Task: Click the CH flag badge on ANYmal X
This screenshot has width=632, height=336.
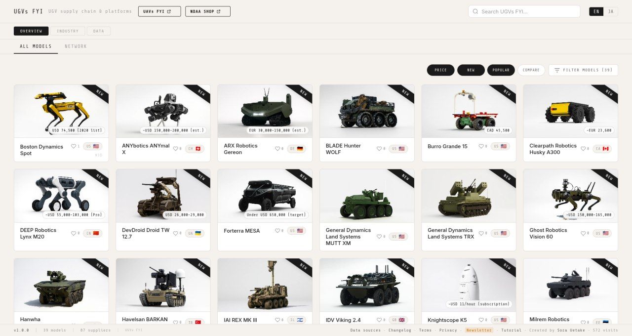Action: (195, 149)
